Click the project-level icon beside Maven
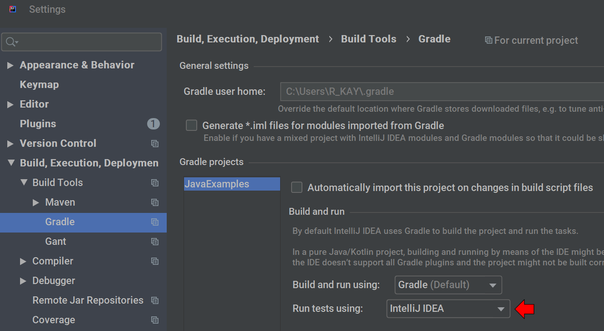This screenshot has height=331, width=604. pos(155,202)
